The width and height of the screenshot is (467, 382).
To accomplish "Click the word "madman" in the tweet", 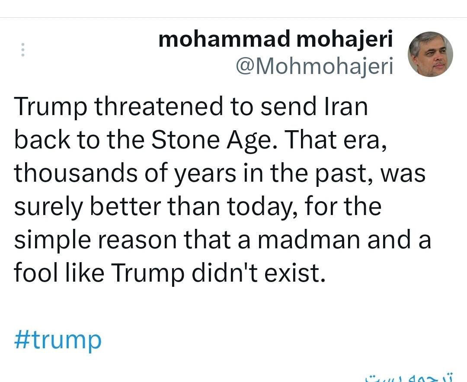I will (309, 239).
